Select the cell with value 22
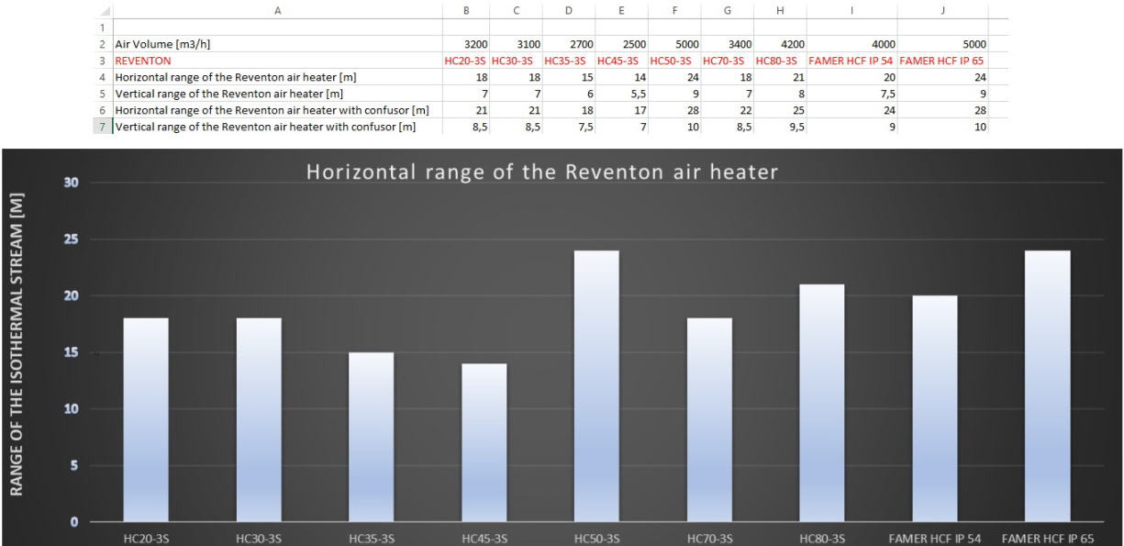The image size is (1124, 546). (x=727, y=110)
